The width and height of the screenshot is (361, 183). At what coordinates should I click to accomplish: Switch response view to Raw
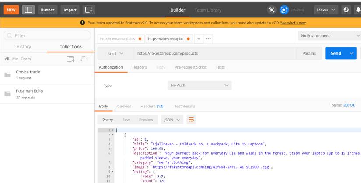tap(126, 120)
